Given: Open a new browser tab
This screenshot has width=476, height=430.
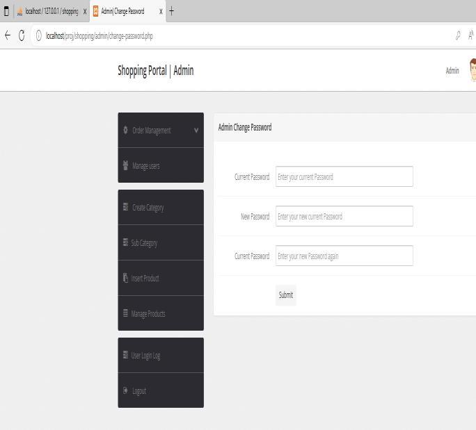Looking at the screenshot, I should click(x=171, y=11).
